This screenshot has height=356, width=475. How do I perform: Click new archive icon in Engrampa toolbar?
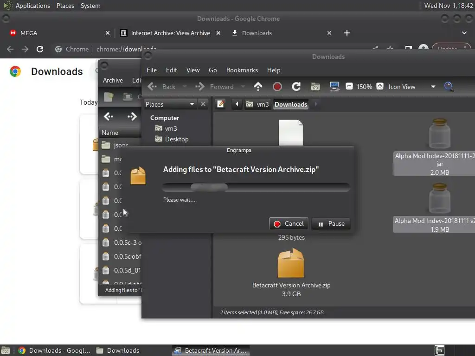[109, 97]
